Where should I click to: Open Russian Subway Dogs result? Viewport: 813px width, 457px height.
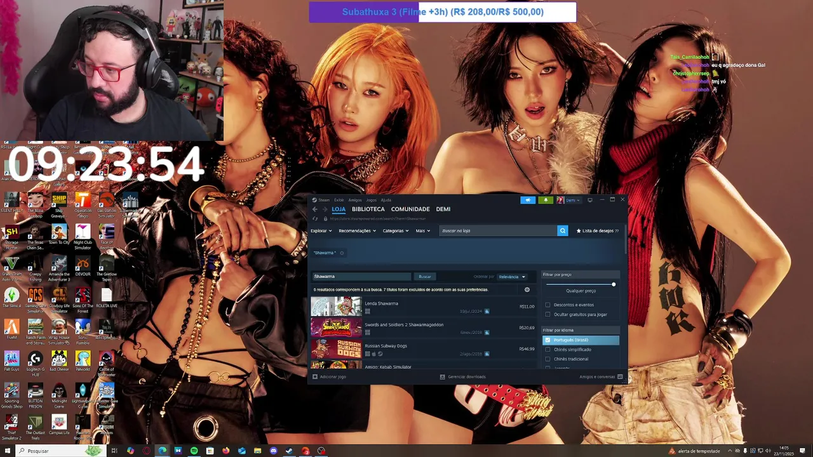(x=424, y=349)
